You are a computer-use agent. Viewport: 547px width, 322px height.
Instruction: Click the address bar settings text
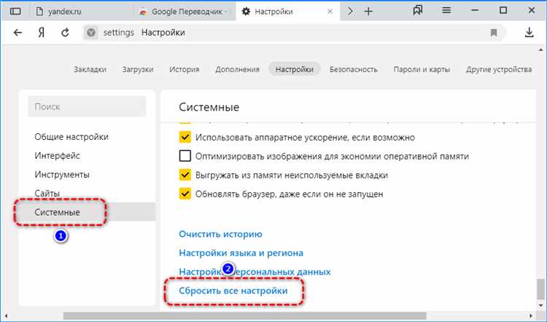[x=119, y=32]
